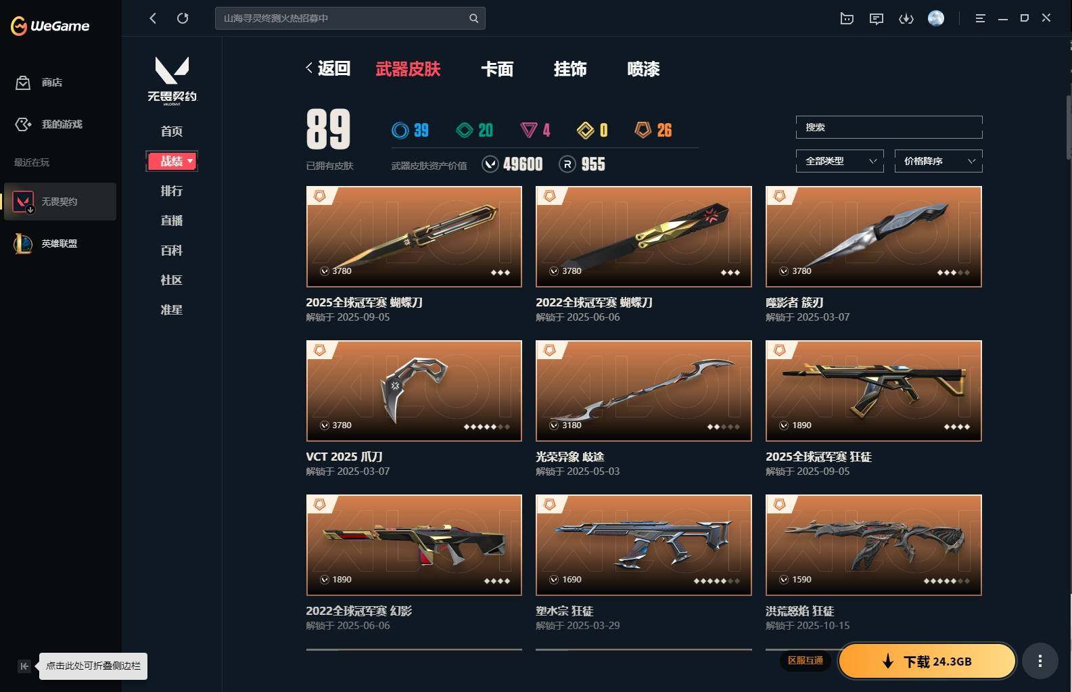Switch to the 挂饰 tab
Image resolution: width=1072 pixels, height=692 pixels.
pos(570,69)
